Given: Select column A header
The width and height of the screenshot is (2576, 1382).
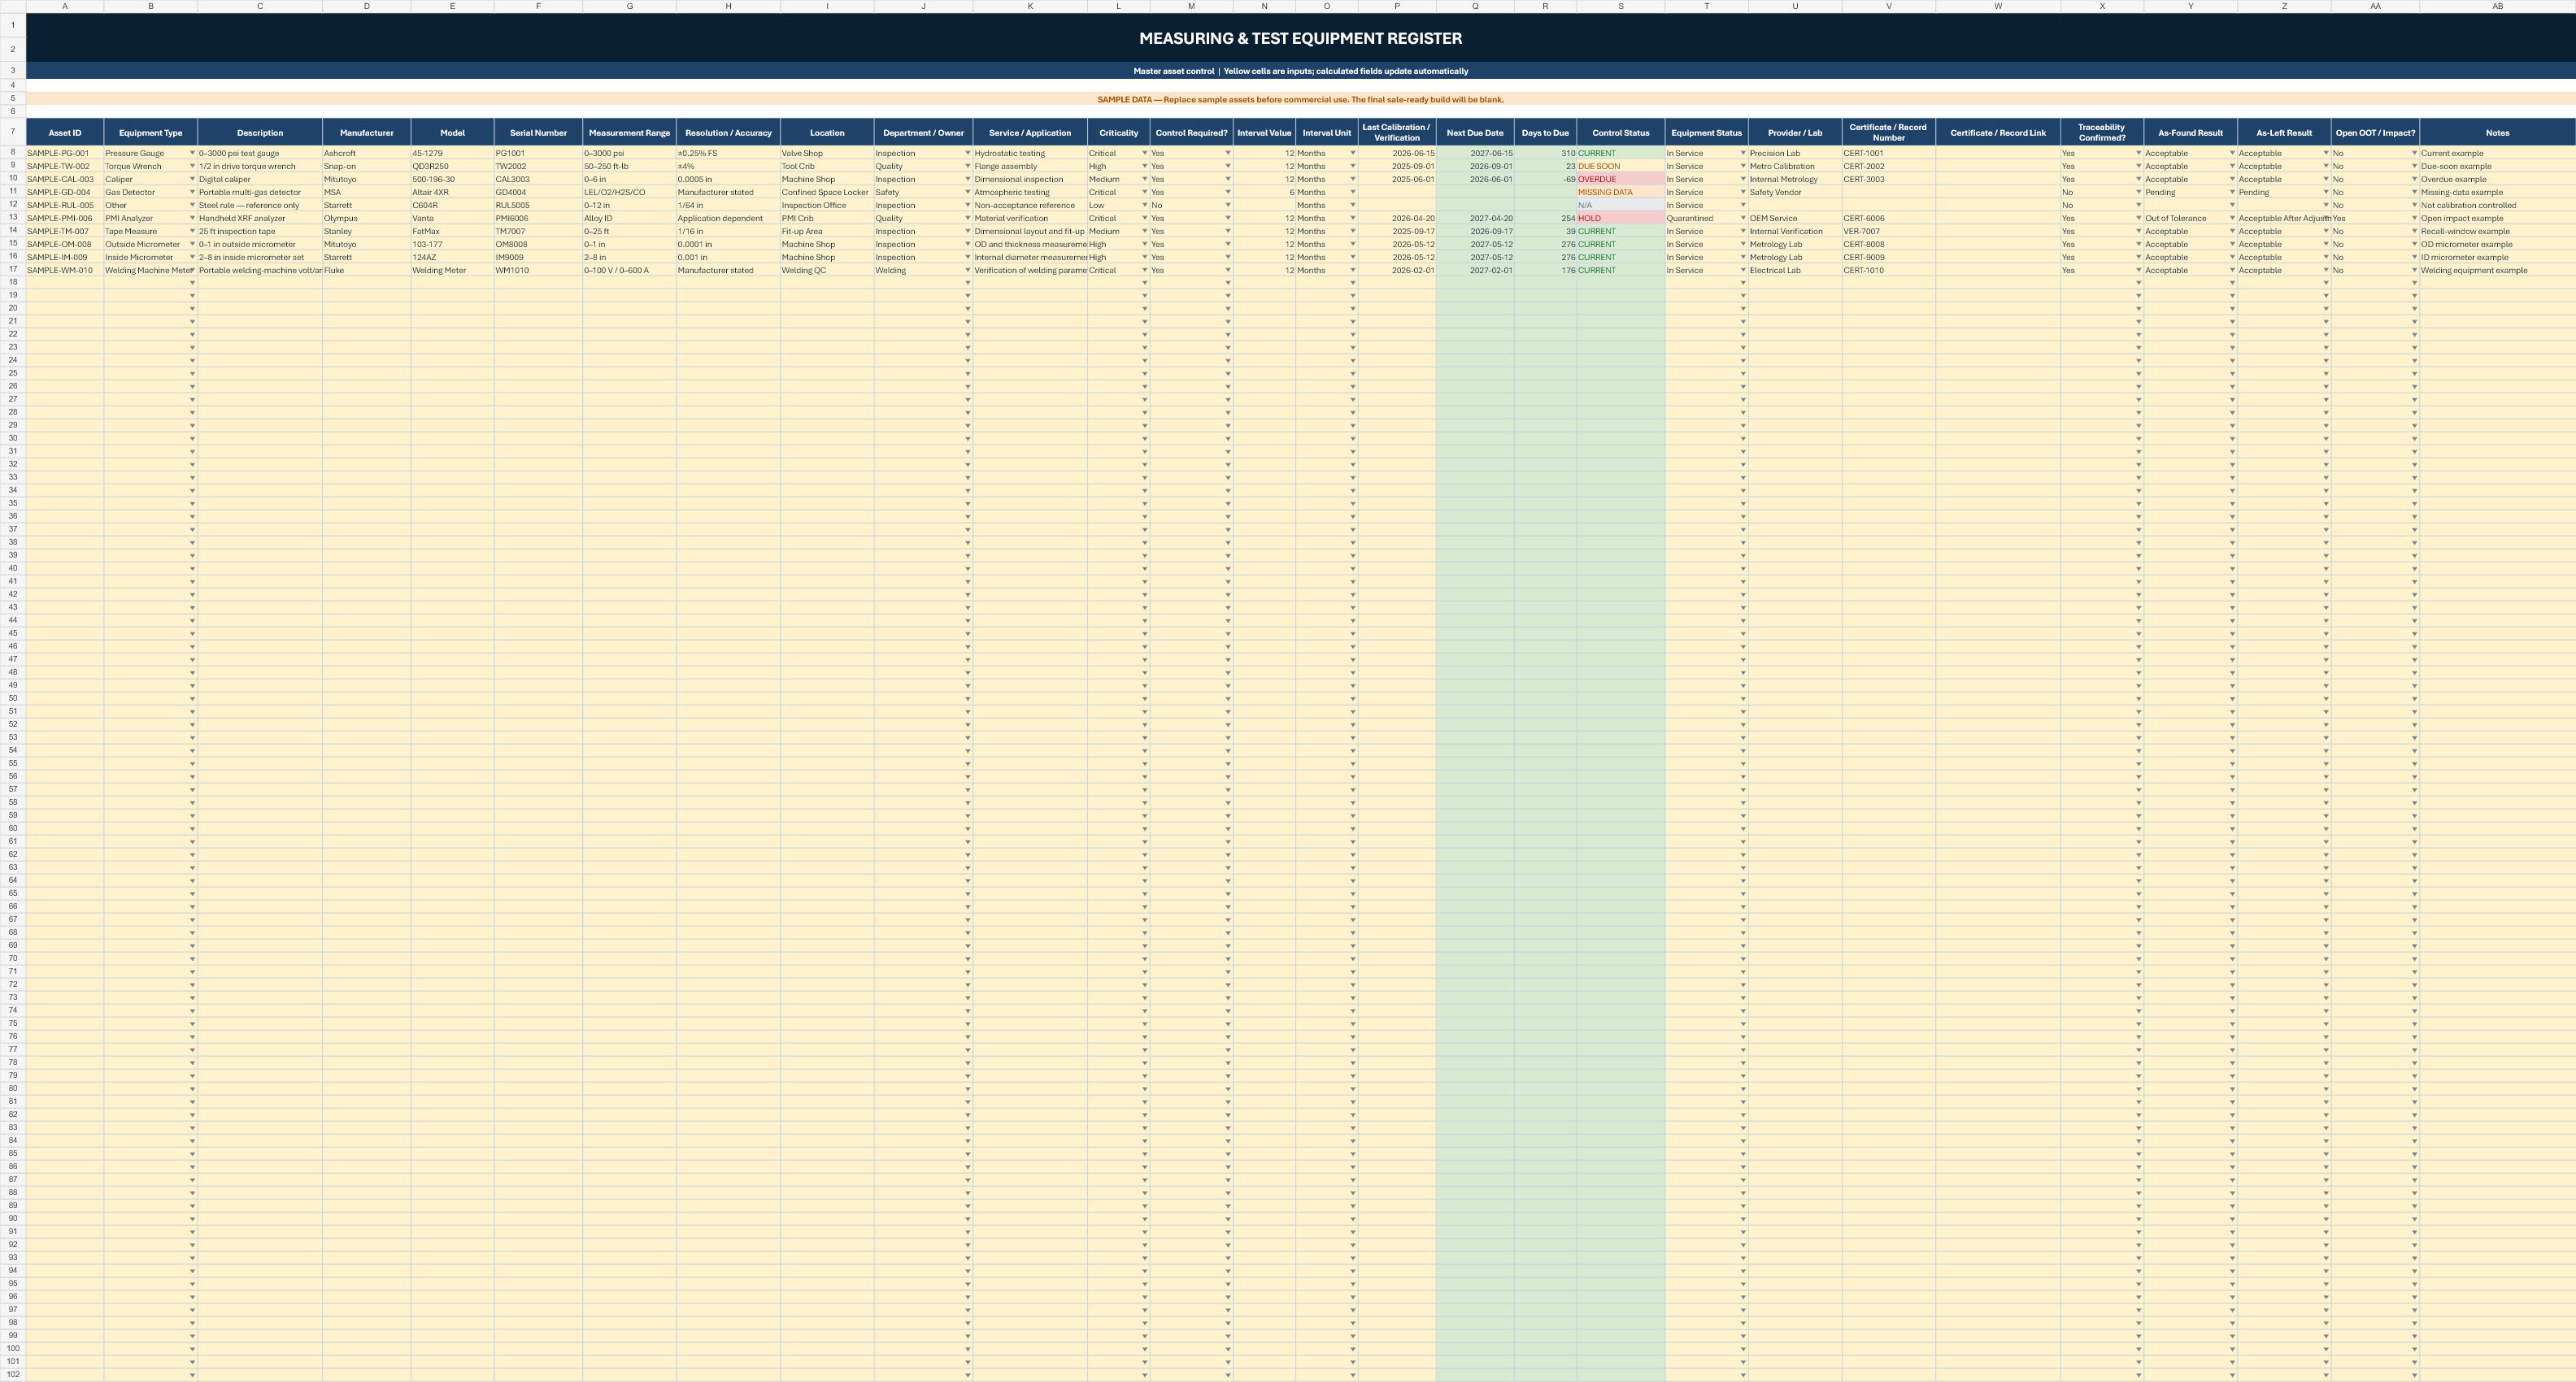Looking at the screenshot, I should (65, 6).
